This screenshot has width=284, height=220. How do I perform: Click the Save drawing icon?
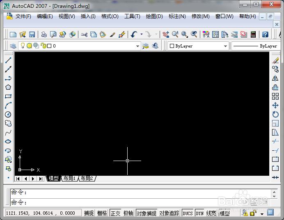point(32,34)
